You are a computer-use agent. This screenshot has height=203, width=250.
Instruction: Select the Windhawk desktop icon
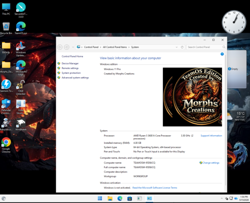21,124
